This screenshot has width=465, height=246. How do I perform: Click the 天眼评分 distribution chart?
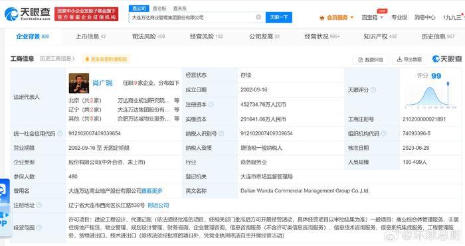[x=430, y=95]
